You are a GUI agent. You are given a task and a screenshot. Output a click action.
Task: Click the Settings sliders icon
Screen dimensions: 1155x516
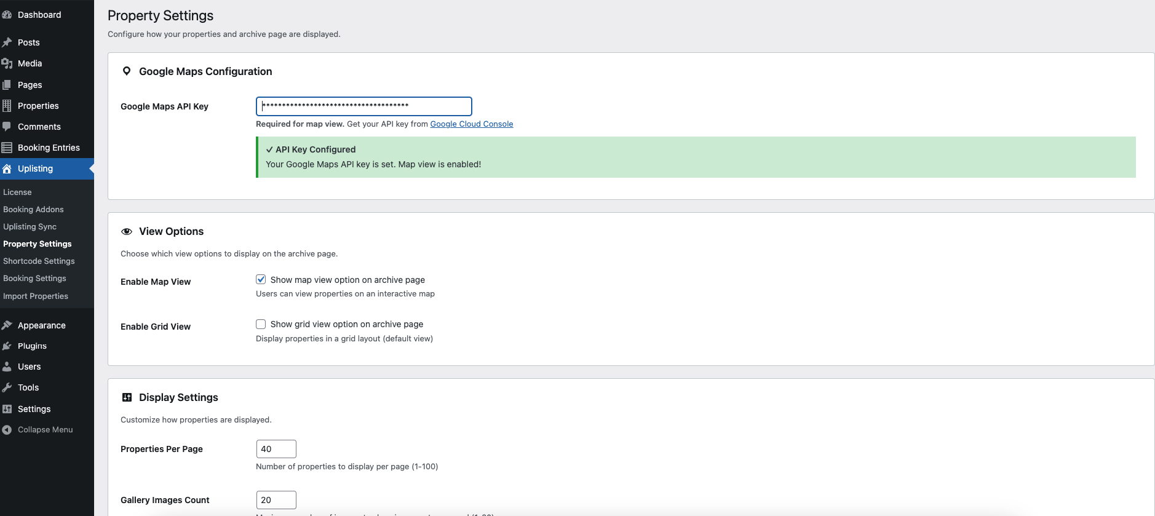click(x=7, y=409)
